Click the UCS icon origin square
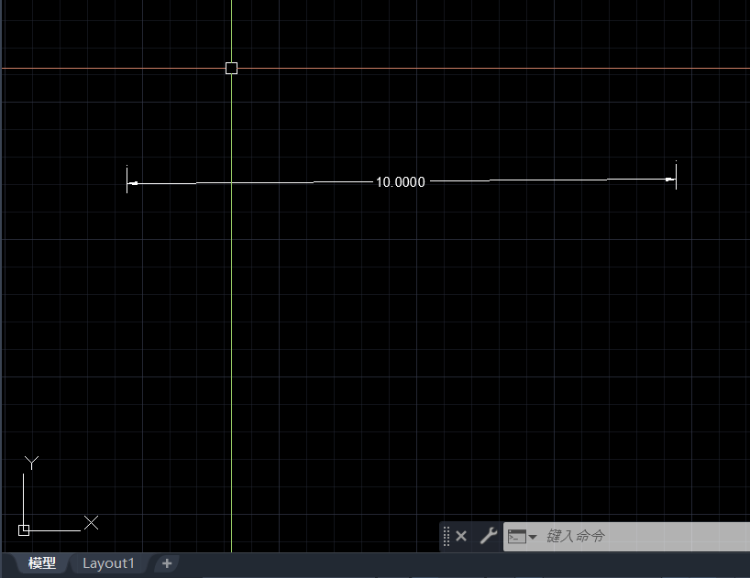Image resolution: width=750 pixels, height=578 pixels. 24,529
